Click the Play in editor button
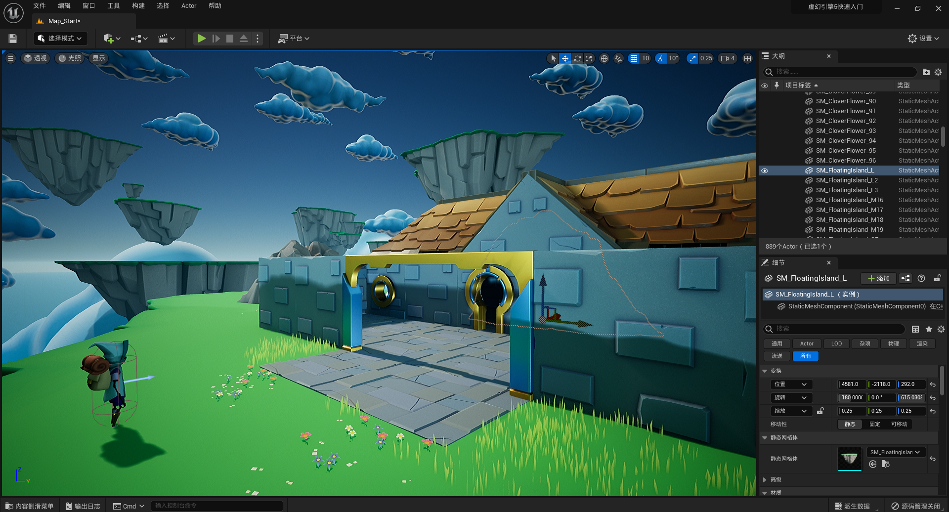 [202, 39]
